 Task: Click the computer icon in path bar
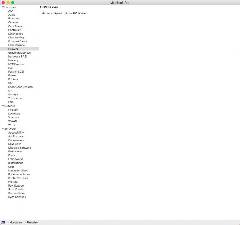tap(3, 222)
